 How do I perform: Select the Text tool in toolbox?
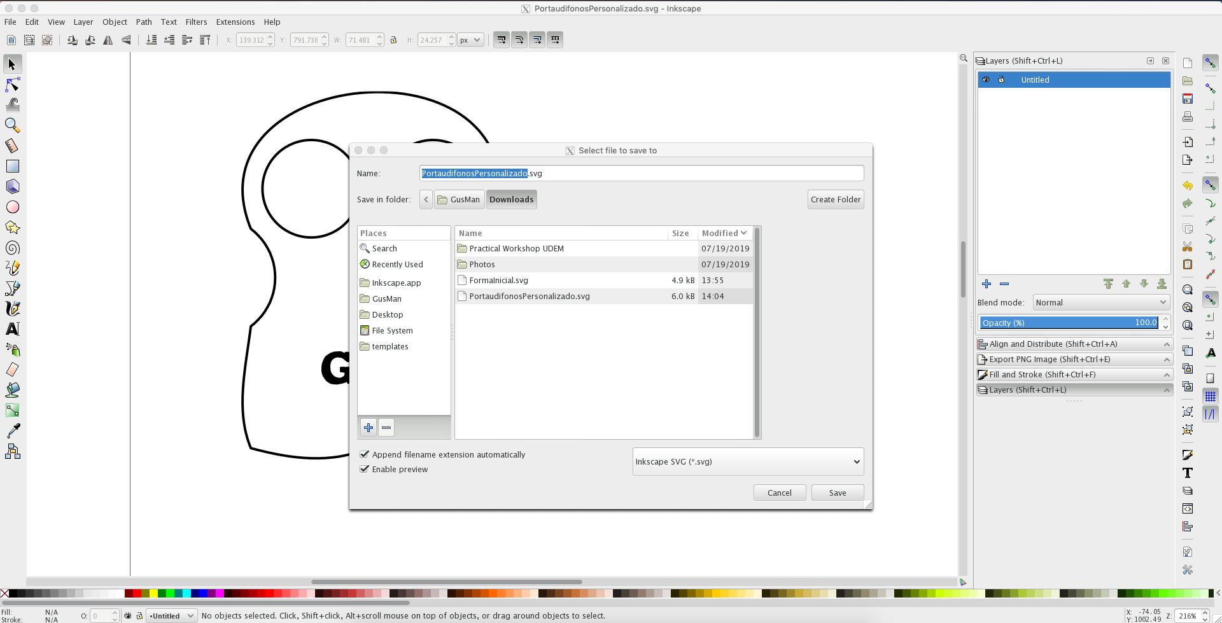point(12,329)
